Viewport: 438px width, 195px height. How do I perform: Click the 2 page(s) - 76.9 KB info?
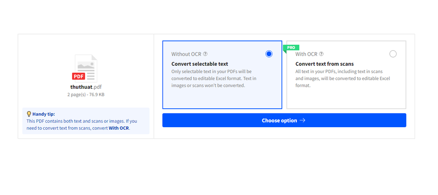[86, 95]
